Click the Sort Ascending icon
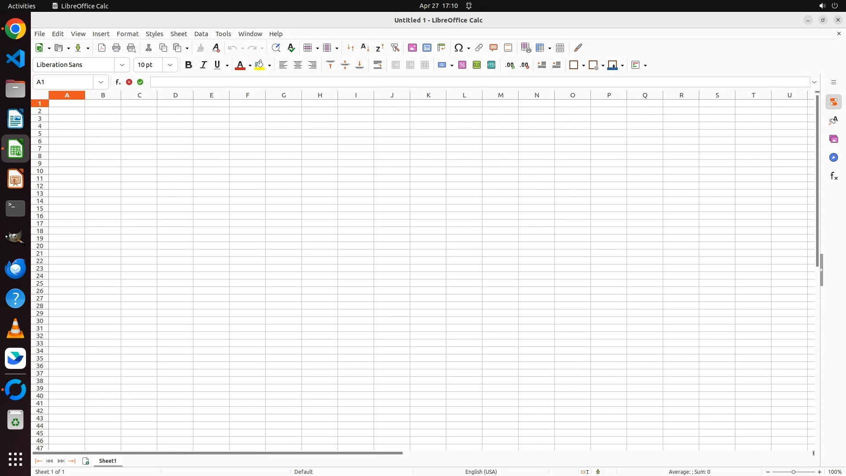This screenshot has width=846, height=476. click(365, 48)
